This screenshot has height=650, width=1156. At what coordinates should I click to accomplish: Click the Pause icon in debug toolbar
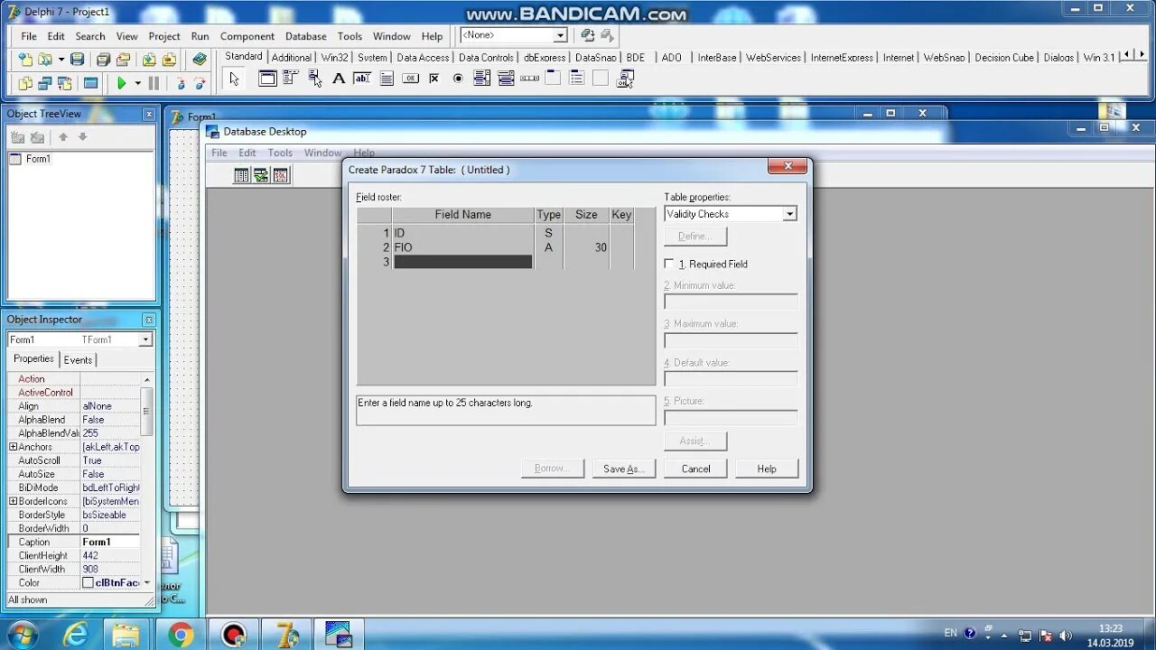click(154, 83)
